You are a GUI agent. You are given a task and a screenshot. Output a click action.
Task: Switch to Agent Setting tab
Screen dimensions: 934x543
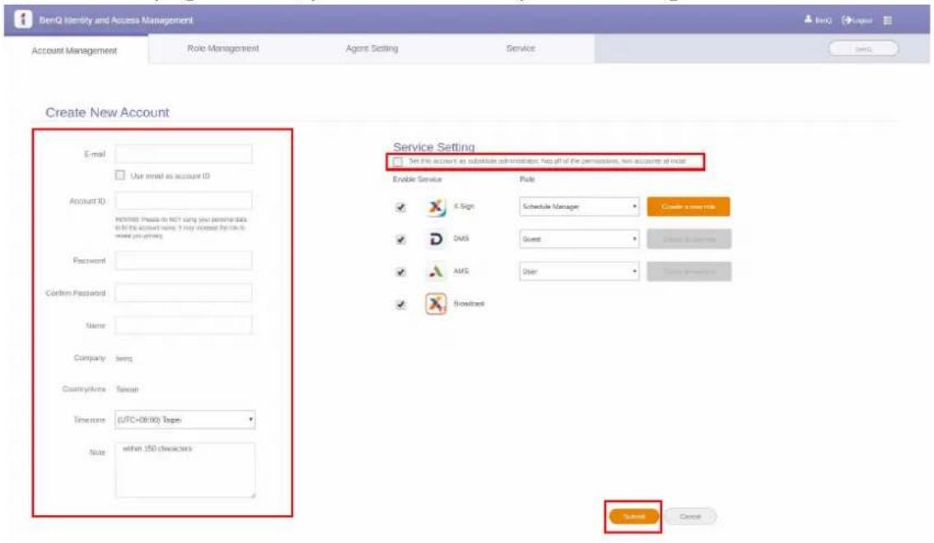point(371,49)
